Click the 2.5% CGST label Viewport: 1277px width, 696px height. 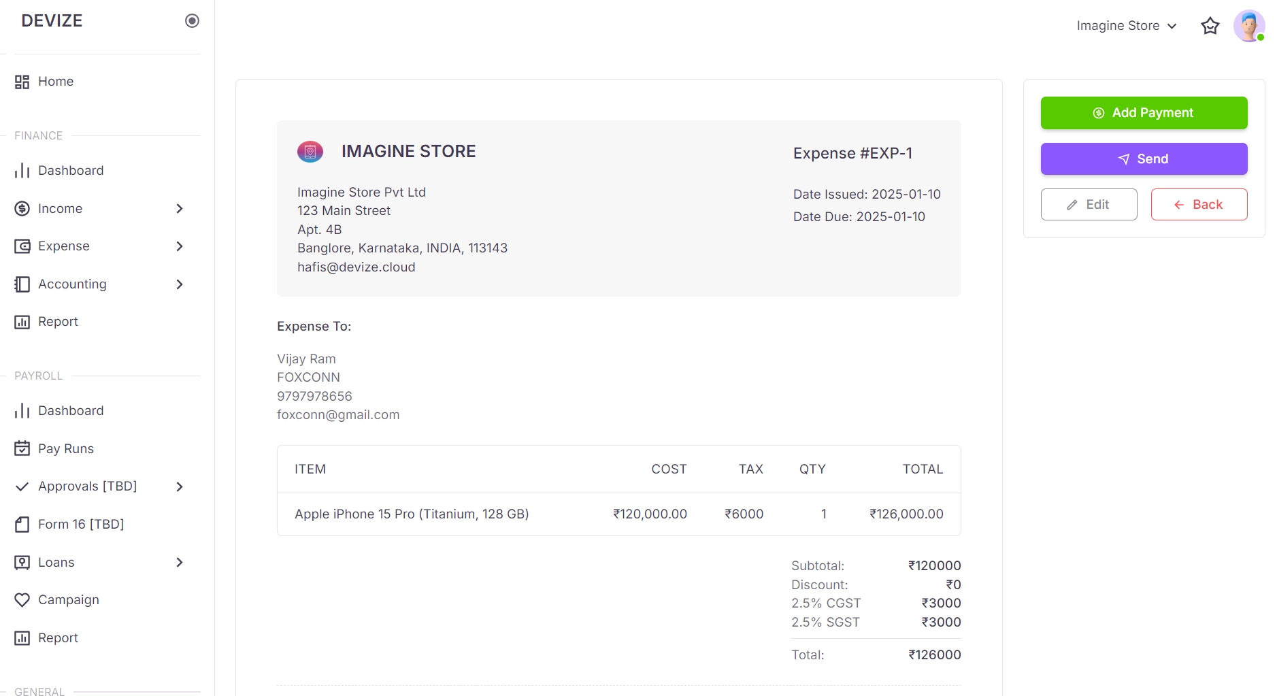826,603
